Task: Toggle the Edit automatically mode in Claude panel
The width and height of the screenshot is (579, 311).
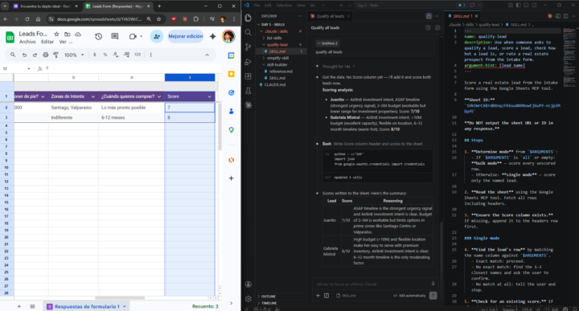Action: coord(409,296)
